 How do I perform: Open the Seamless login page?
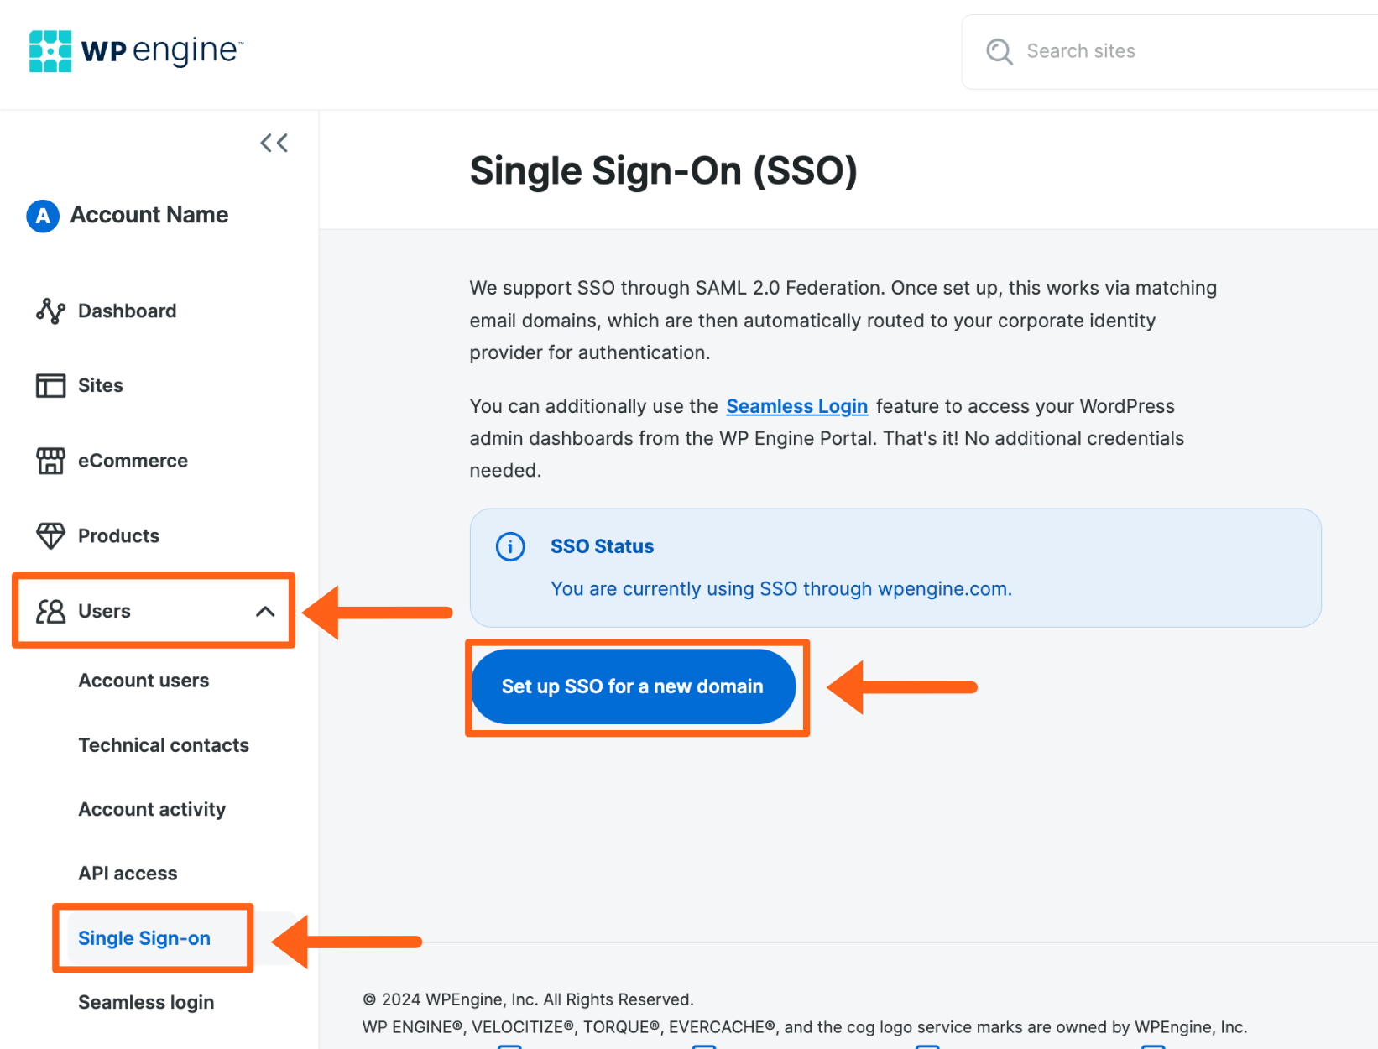[x=146, y=1002]
